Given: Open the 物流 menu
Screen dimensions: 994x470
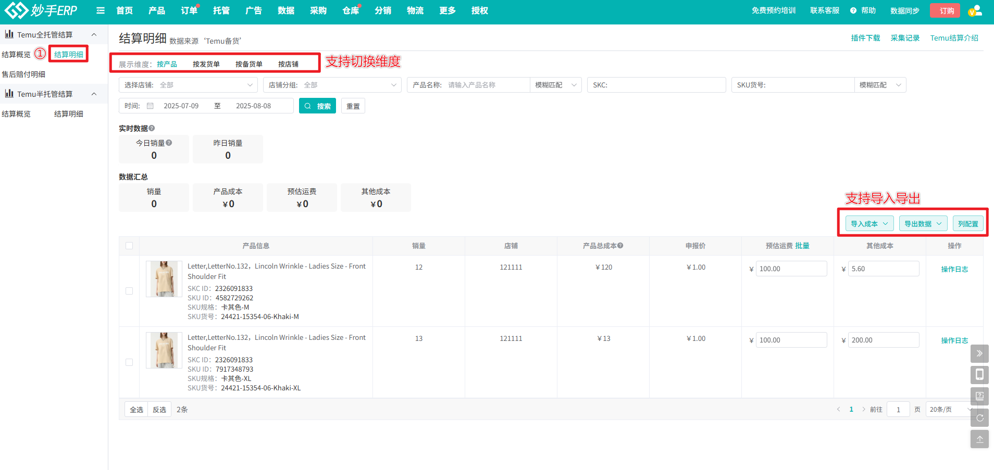Looking at the screenshot, I should [415, 10].
